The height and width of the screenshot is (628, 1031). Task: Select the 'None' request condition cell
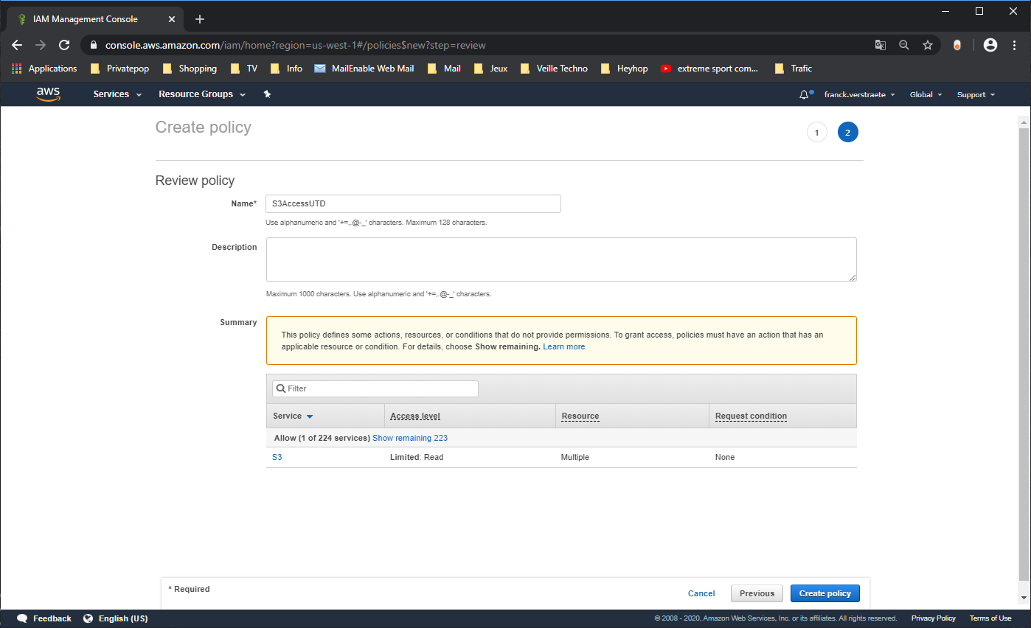click(725, 457)
